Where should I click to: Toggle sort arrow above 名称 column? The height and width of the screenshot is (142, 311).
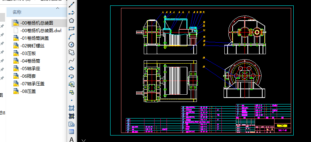(x=58, y=8)
